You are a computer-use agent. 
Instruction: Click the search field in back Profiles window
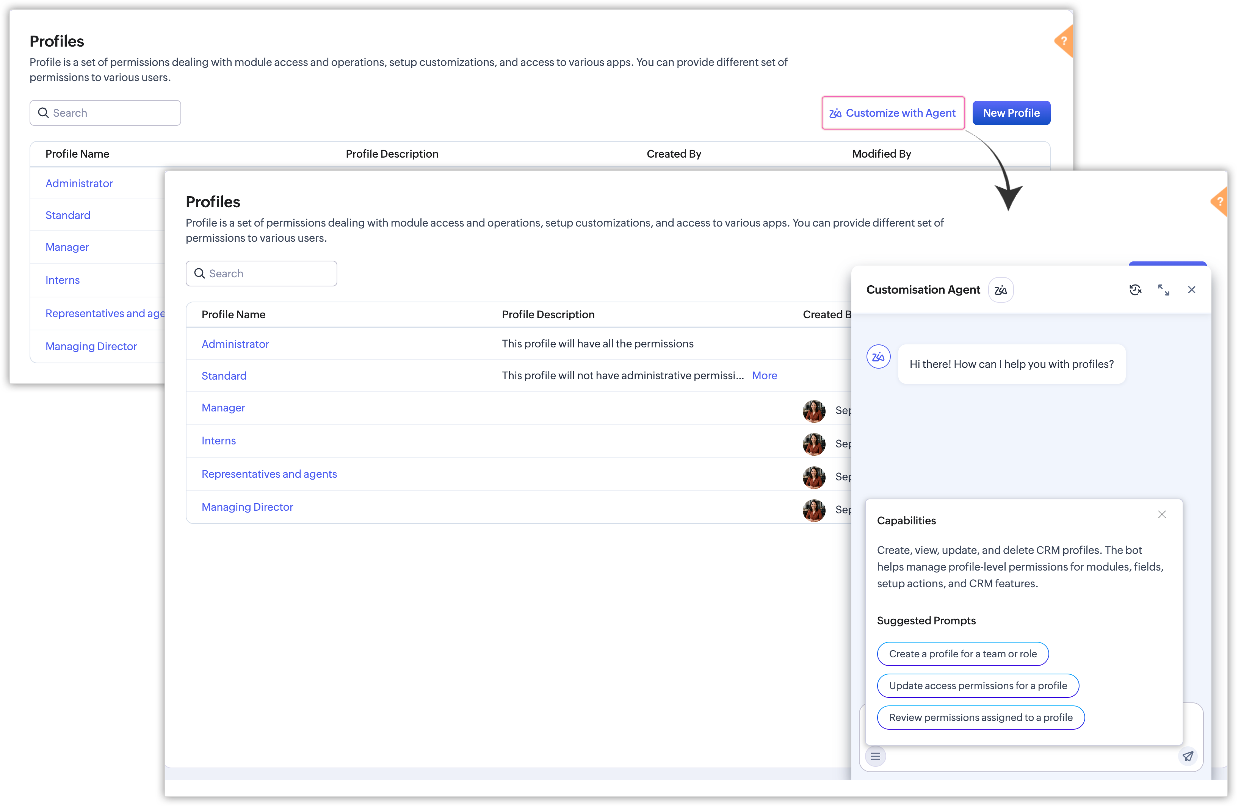(105, 113)
